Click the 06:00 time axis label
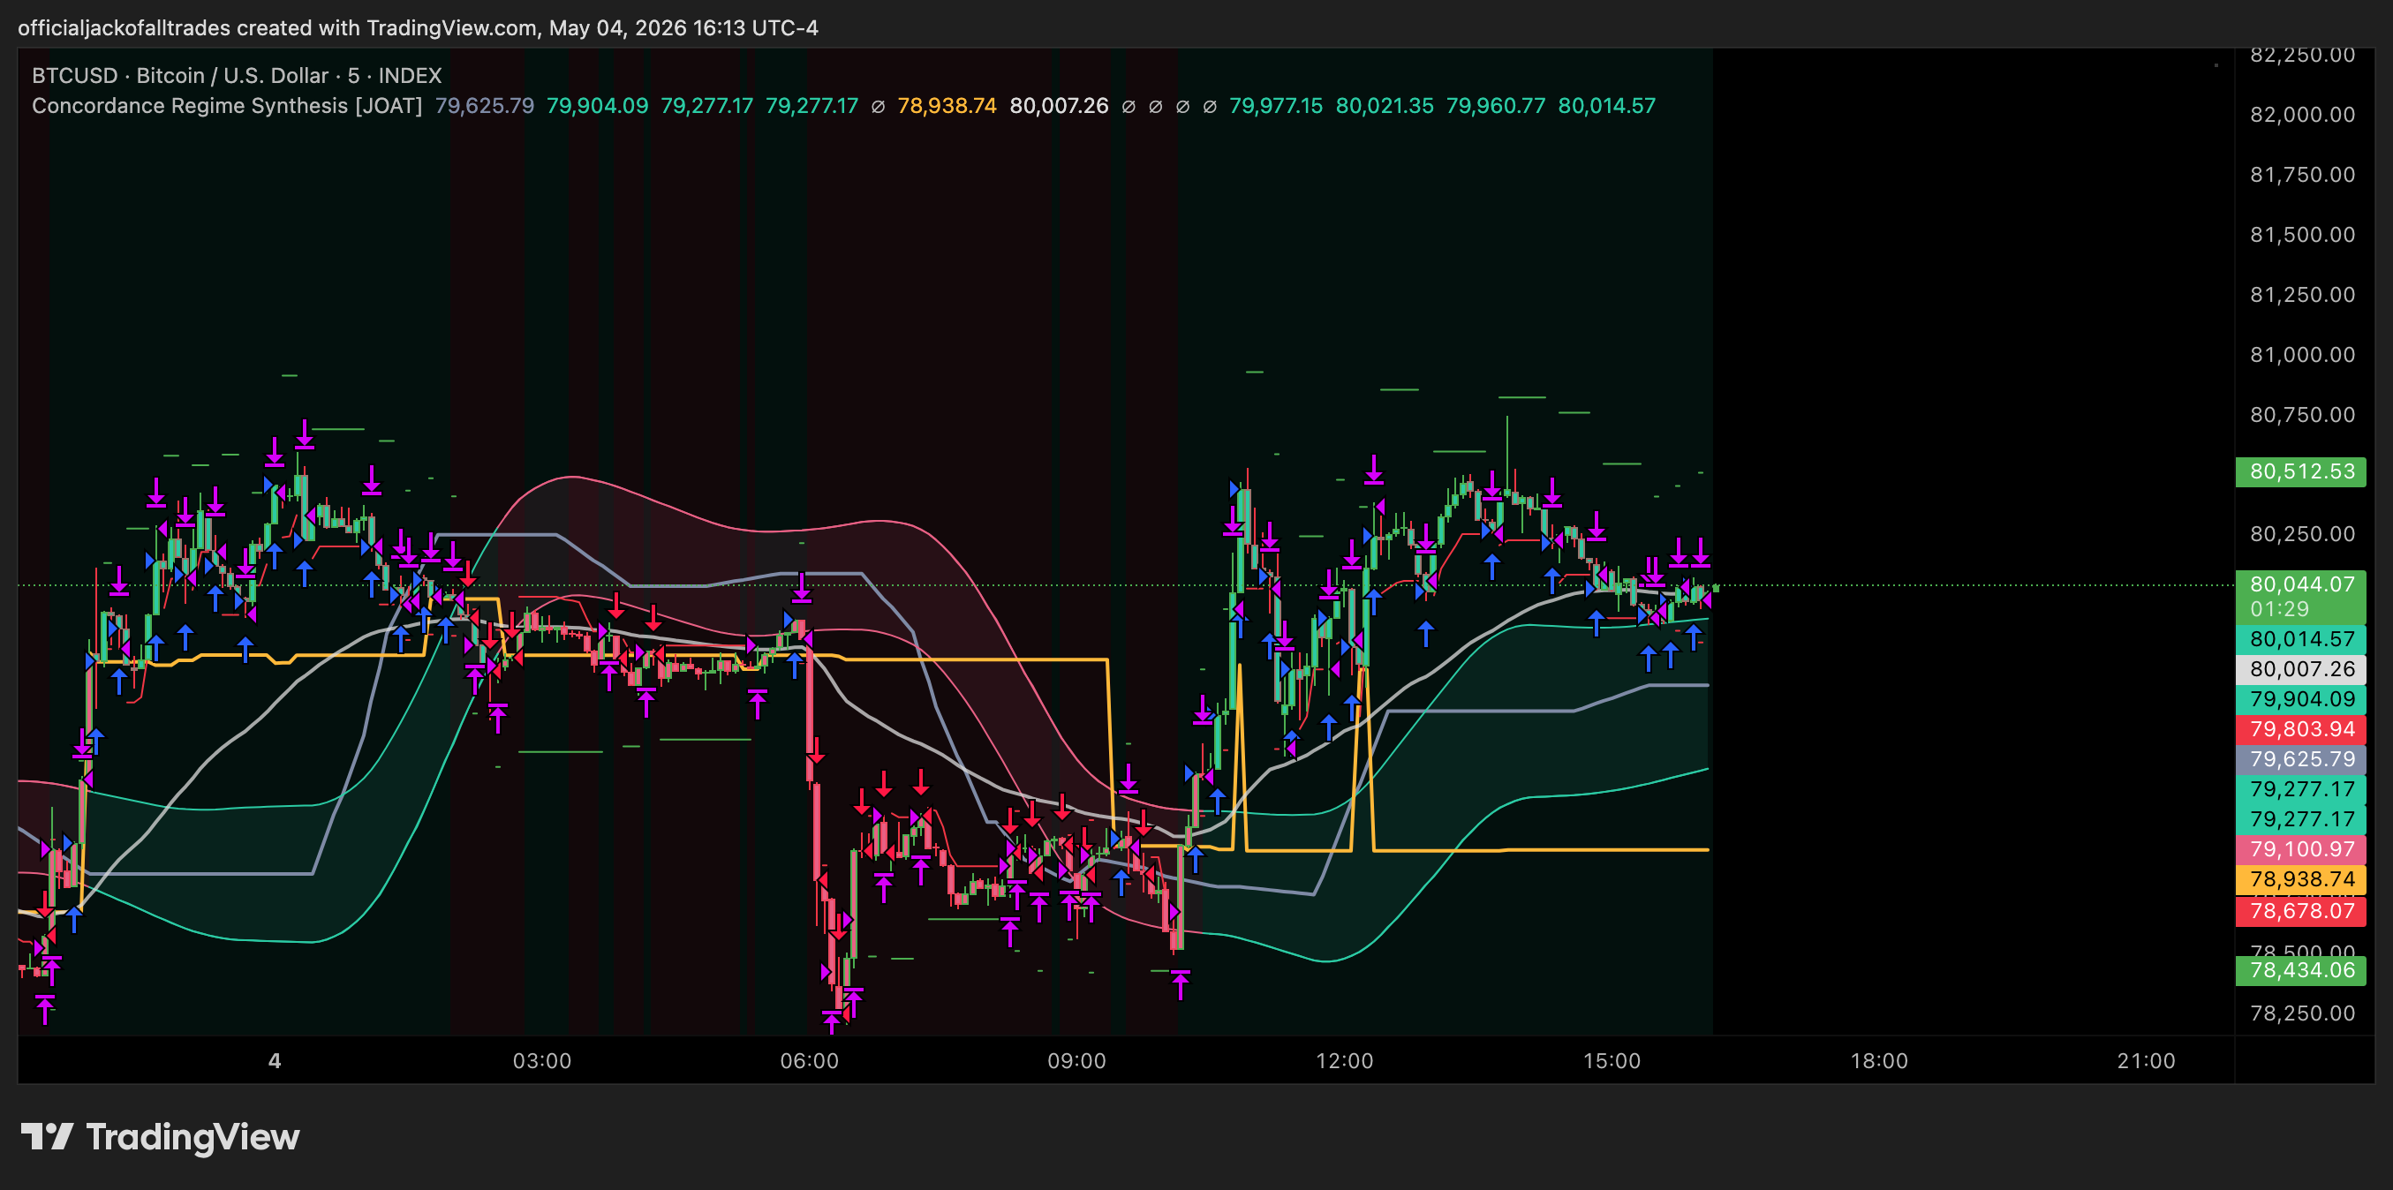Screen dimensions: 2393x1190 (809, 1061)
